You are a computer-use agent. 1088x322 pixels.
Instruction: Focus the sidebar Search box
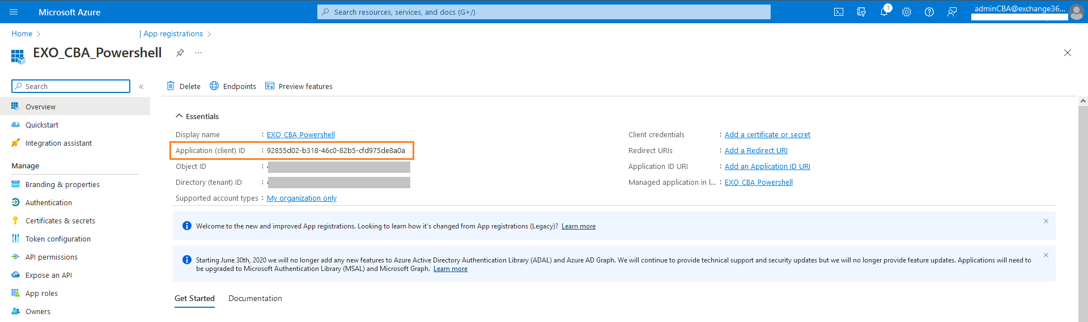pos(71,86)
